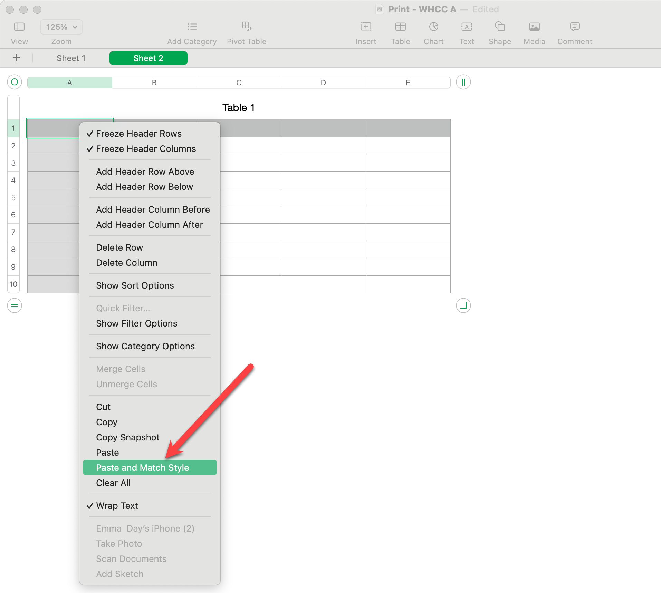661x593 pixels.
Task: Click add-column handle right of column E
Action: 463,82
